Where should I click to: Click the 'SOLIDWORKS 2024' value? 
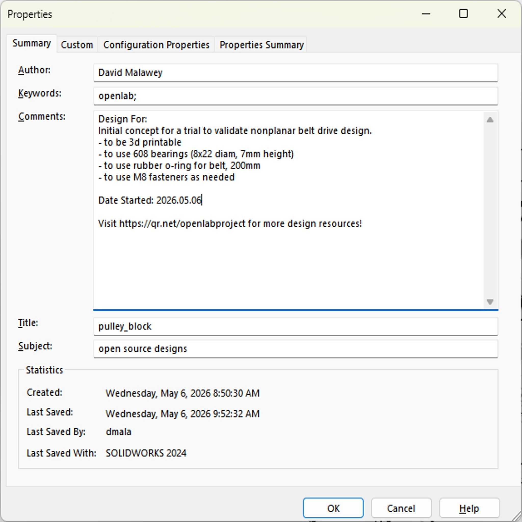click(x=146, y=453)
